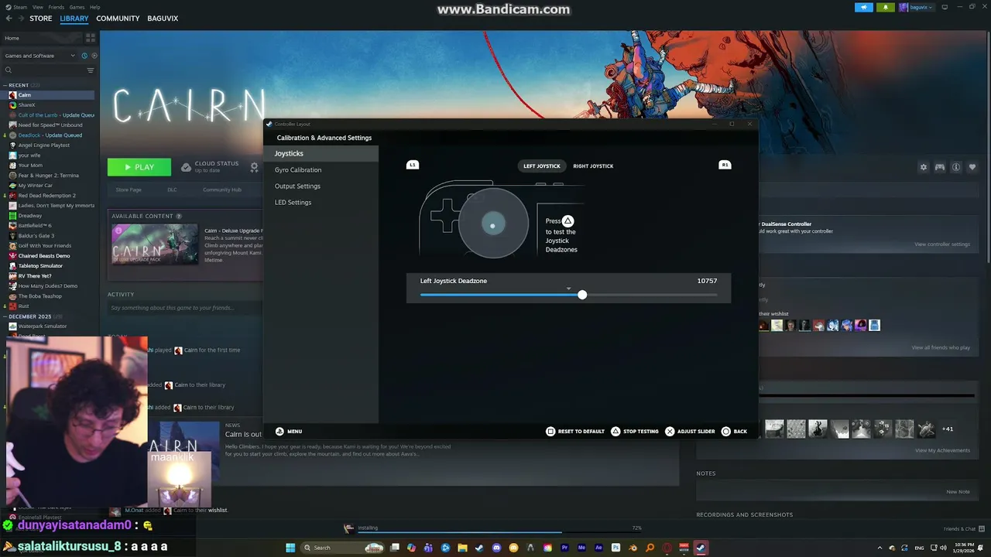
Task: Open the Cairn Store Page link
Action: click(x=129, y=190)
